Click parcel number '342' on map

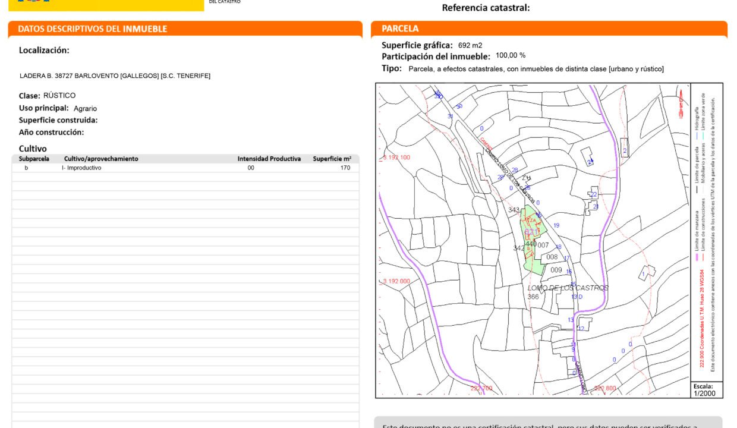point(519,248)
